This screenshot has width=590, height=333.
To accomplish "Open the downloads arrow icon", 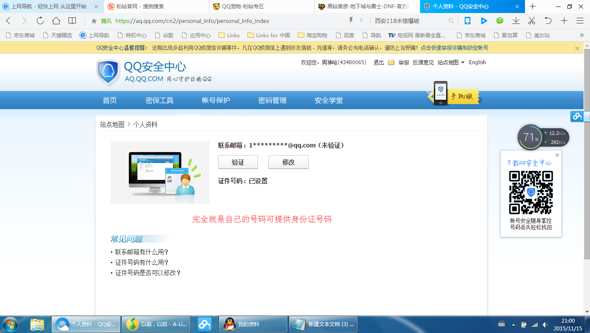I will pos(516,20).
